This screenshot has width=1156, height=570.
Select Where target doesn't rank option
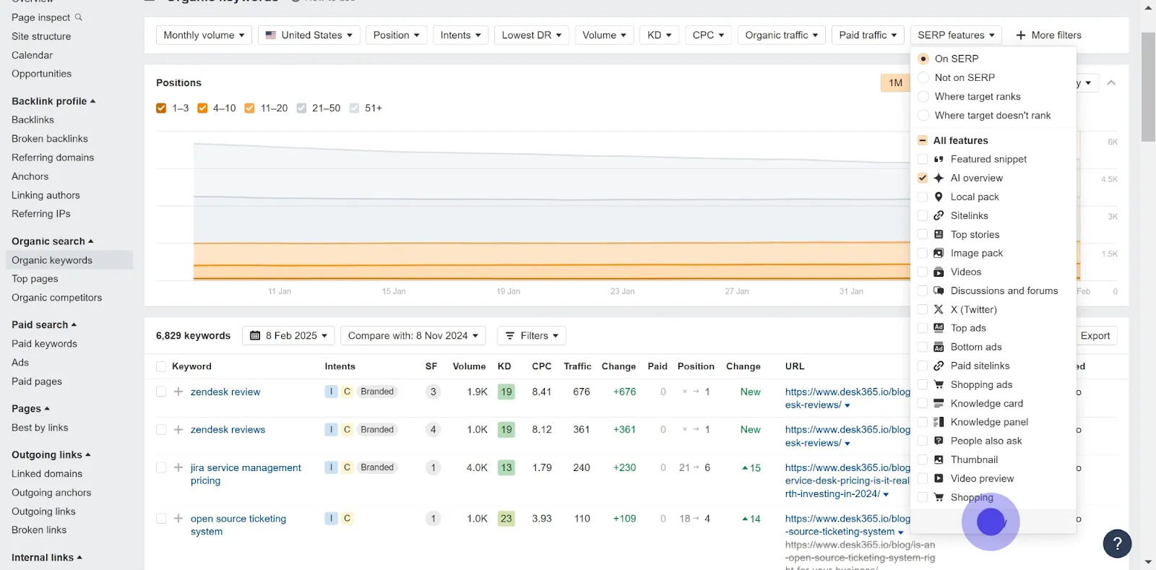tap(923, 115)
